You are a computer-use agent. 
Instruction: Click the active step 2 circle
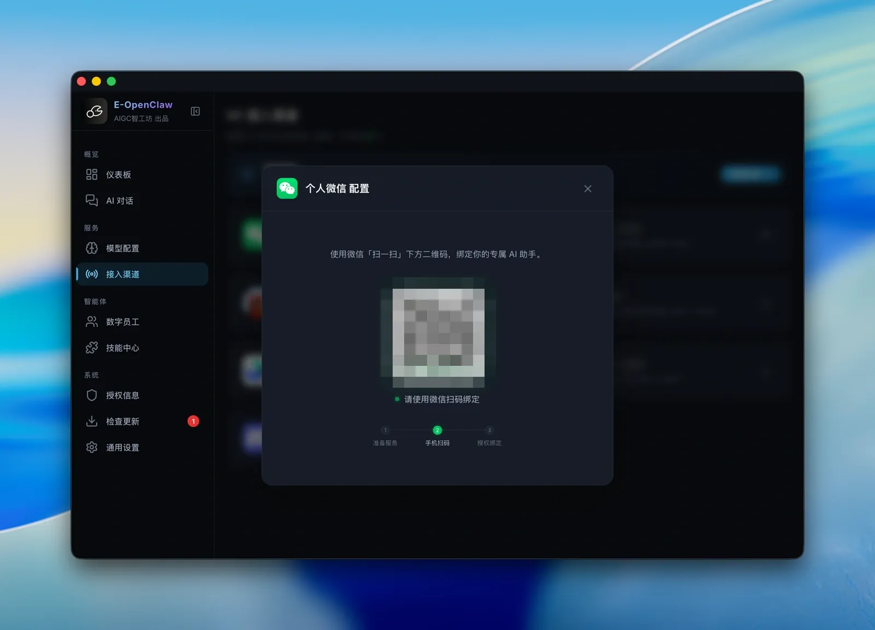[x=437, y=430]
